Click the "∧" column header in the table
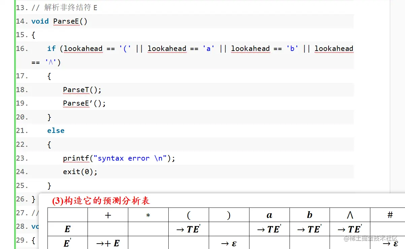This screenshot has height=249, width=405. [350, 215]
